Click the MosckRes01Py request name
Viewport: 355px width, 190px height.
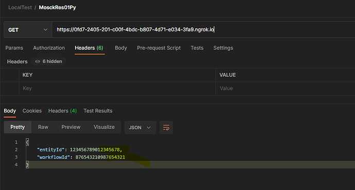pos(58,8)
